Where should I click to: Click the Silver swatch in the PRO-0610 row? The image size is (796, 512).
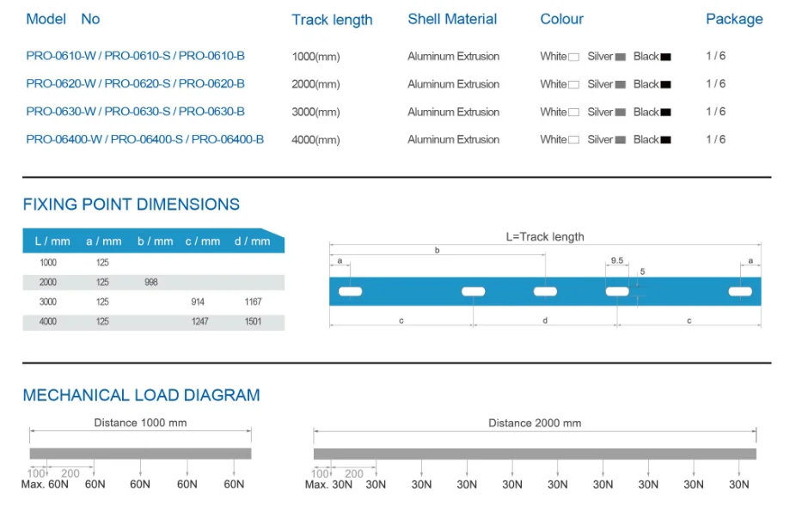pos(621,57)
